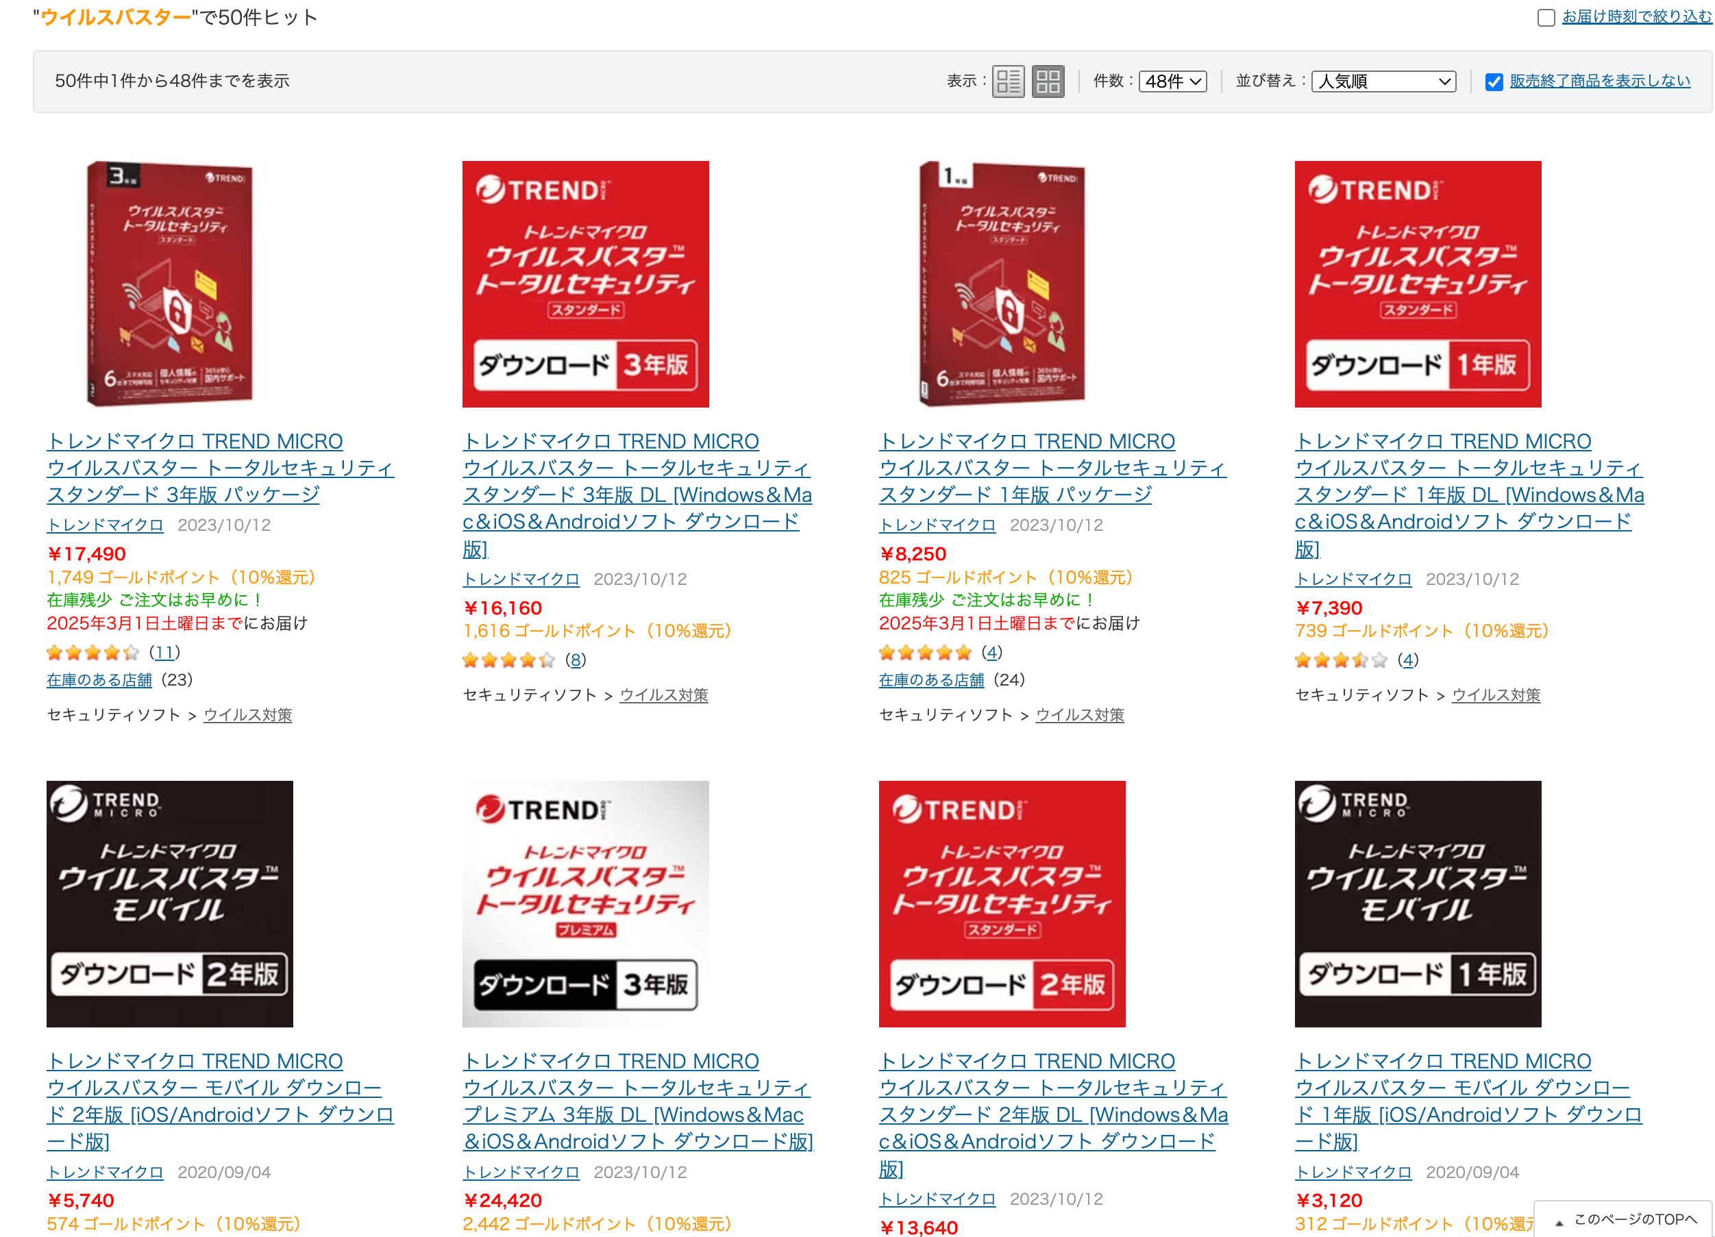Screen dimensions: 1715x1237
Task: Open 在庫のある店舗 link for 1年版 パッケージ
Action: [932, 679]
